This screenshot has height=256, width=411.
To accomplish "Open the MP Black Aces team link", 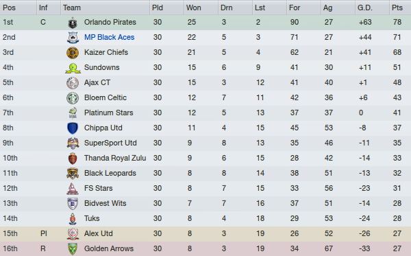I will coord(109,37).
